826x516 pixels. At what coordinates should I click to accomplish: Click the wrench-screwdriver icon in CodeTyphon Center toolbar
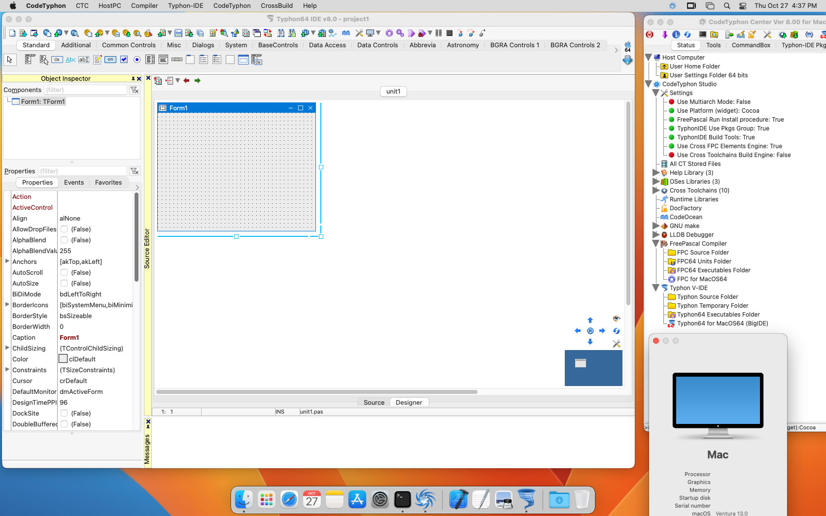tap(767, 34)
